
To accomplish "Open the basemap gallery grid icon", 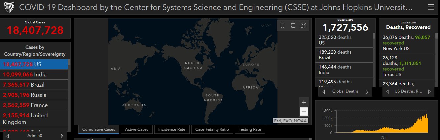I will tap(304, 25).
